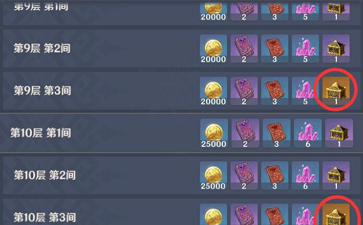This screenshot has height=225, width=363.
Task: Select the 第9层 第3间 row label
Action: (42, 91)
